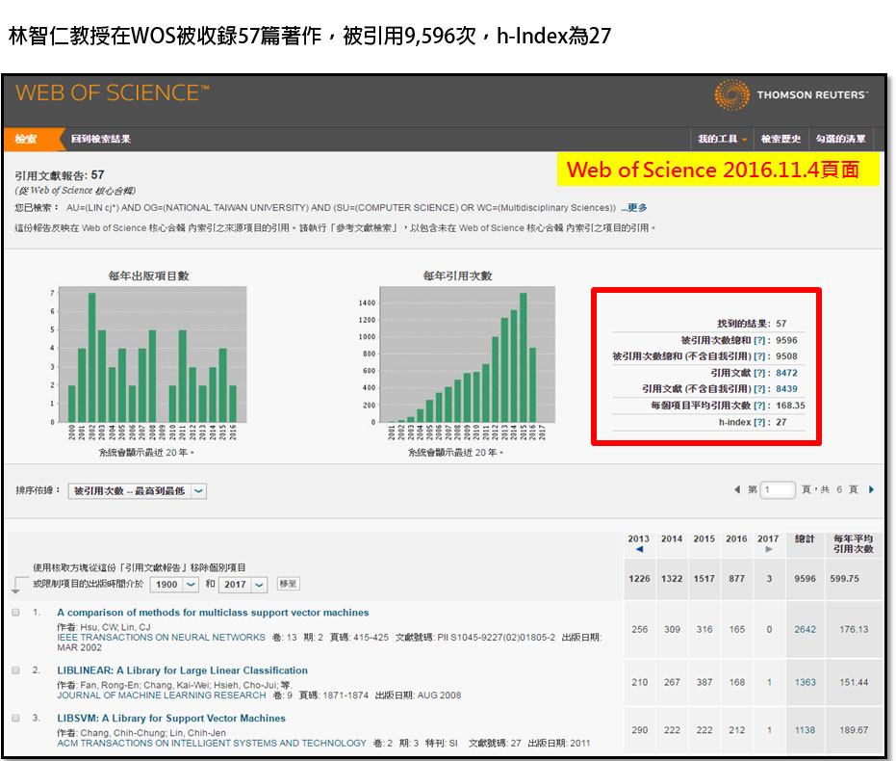Tick checkbox for multiclass support vector machines paper
Image resolution: width=896 pixels, height=761 pixels.
coord(16,613)
